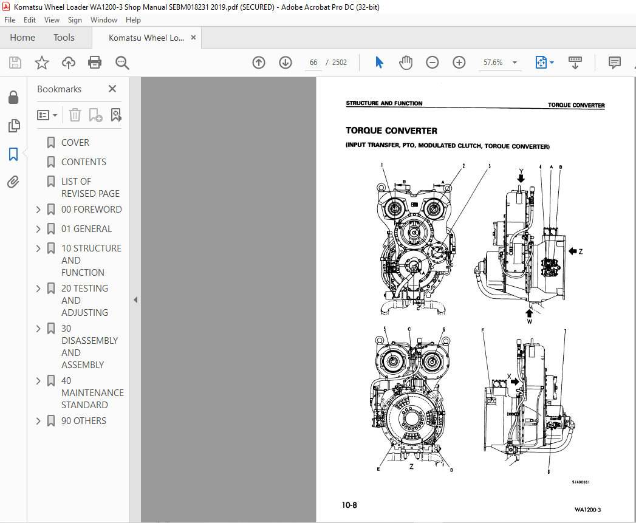Expand the 01 GENERAL bookmark

click(38, 229)
